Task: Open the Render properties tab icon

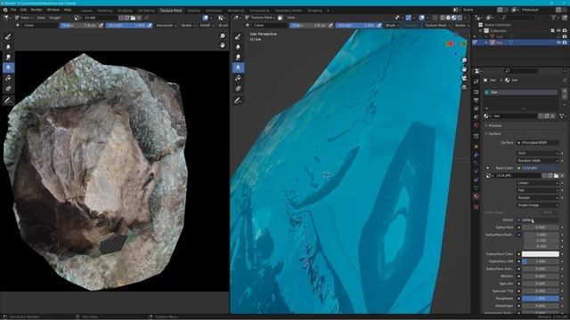Action: click(x=476, y=92)
